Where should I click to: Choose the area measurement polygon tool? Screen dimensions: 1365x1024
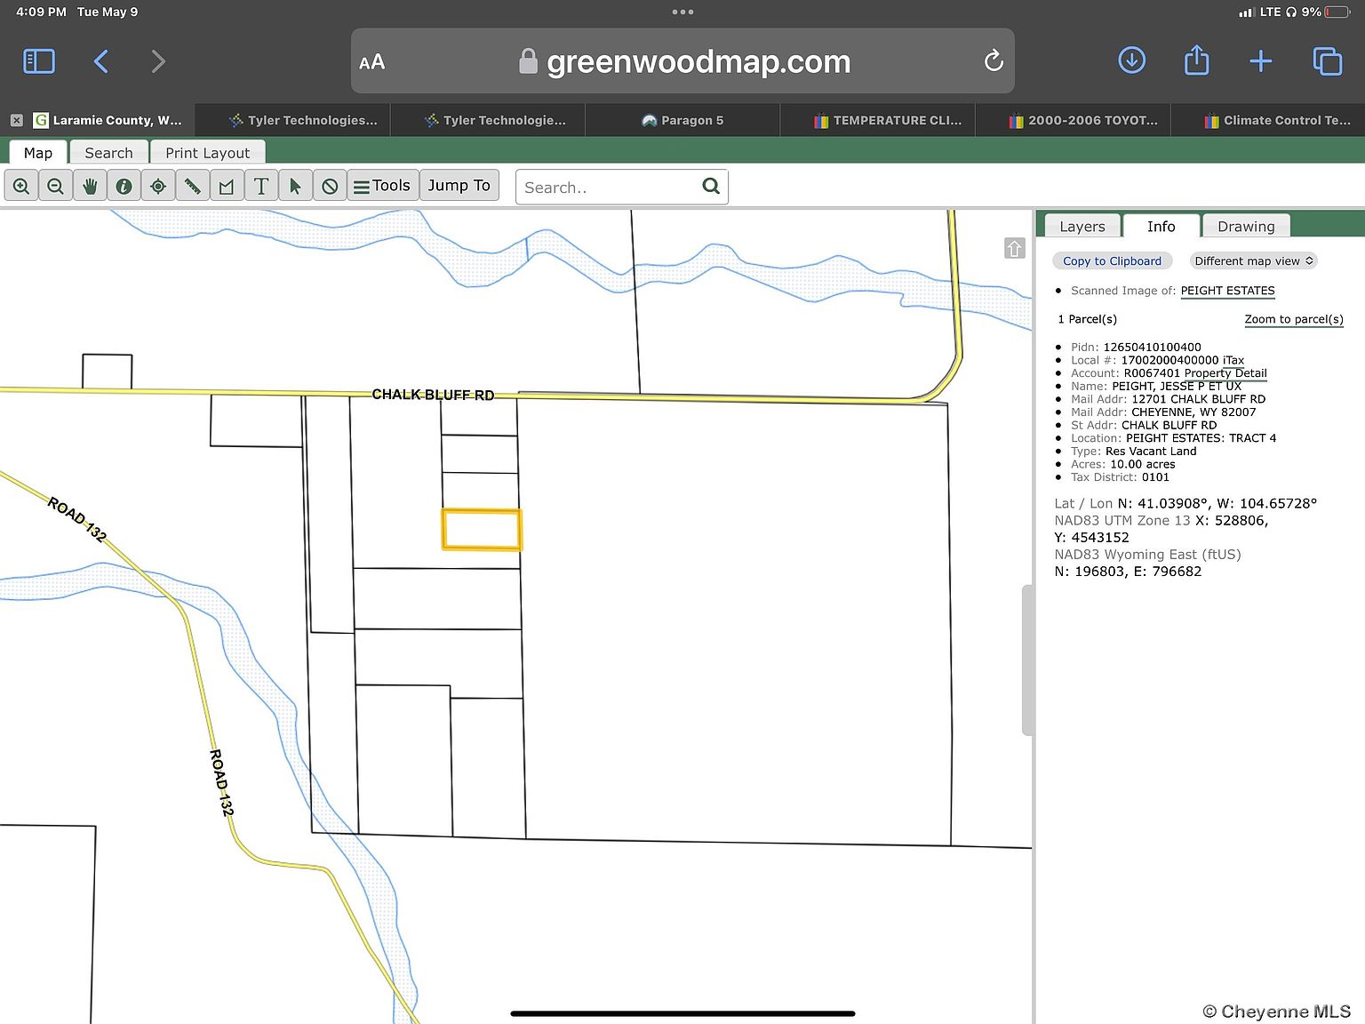tap(227, 185)
